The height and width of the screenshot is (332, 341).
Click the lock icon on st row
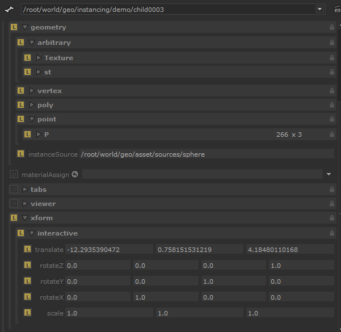point(332,72)
